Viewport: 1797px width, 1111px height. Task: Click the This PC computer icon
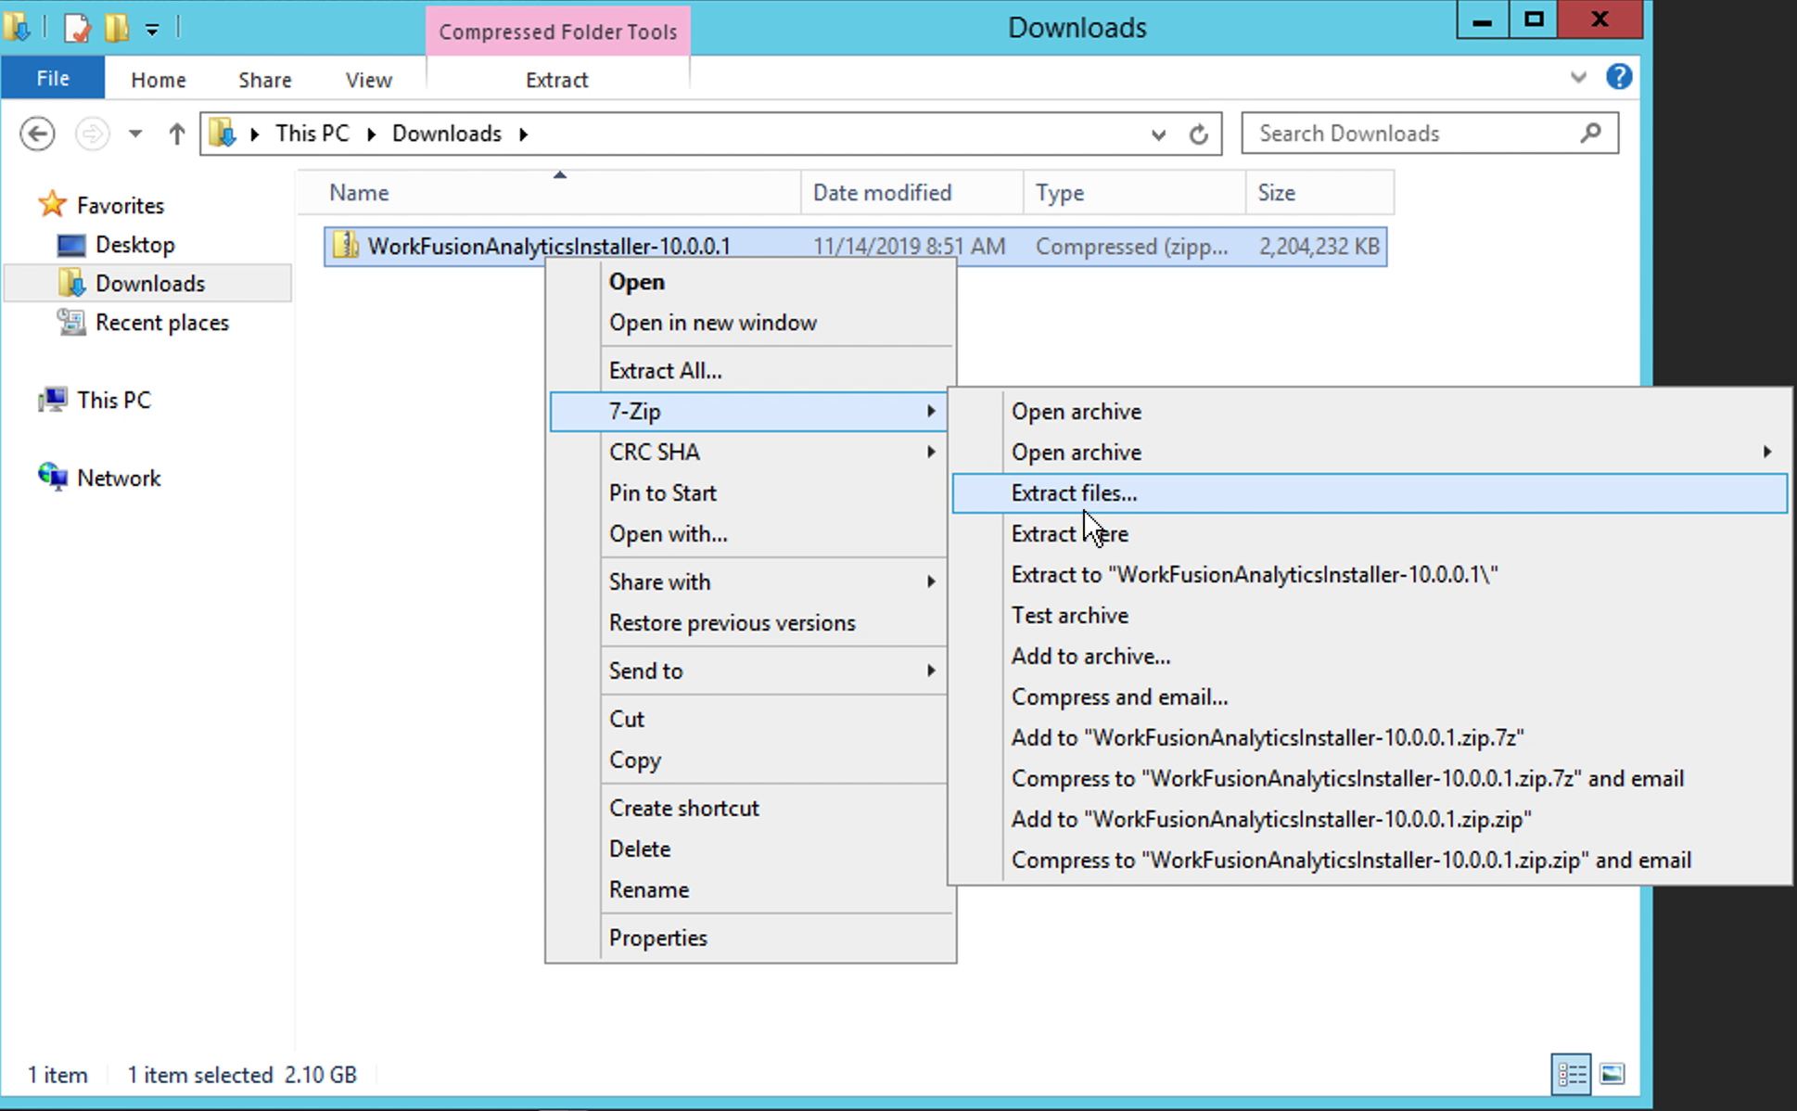tap(53, 400)
